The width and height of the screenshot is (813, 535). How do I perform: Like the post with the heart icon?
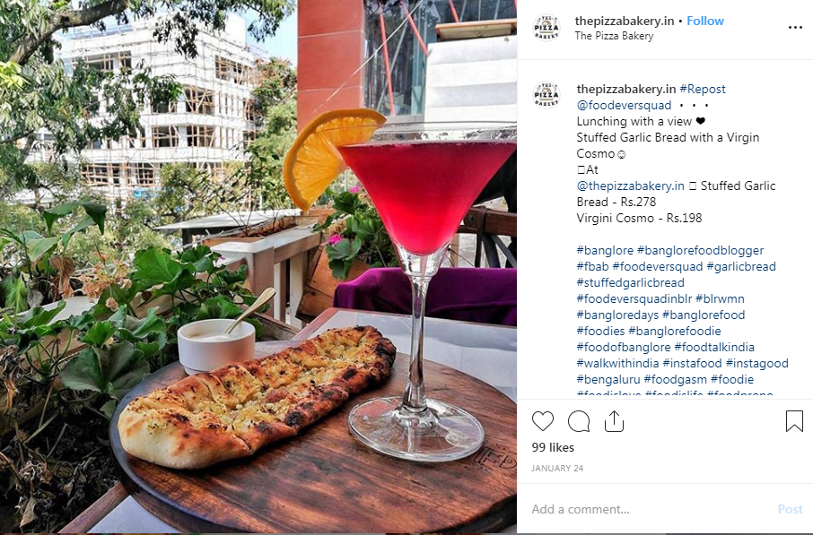tap(543, 421)
